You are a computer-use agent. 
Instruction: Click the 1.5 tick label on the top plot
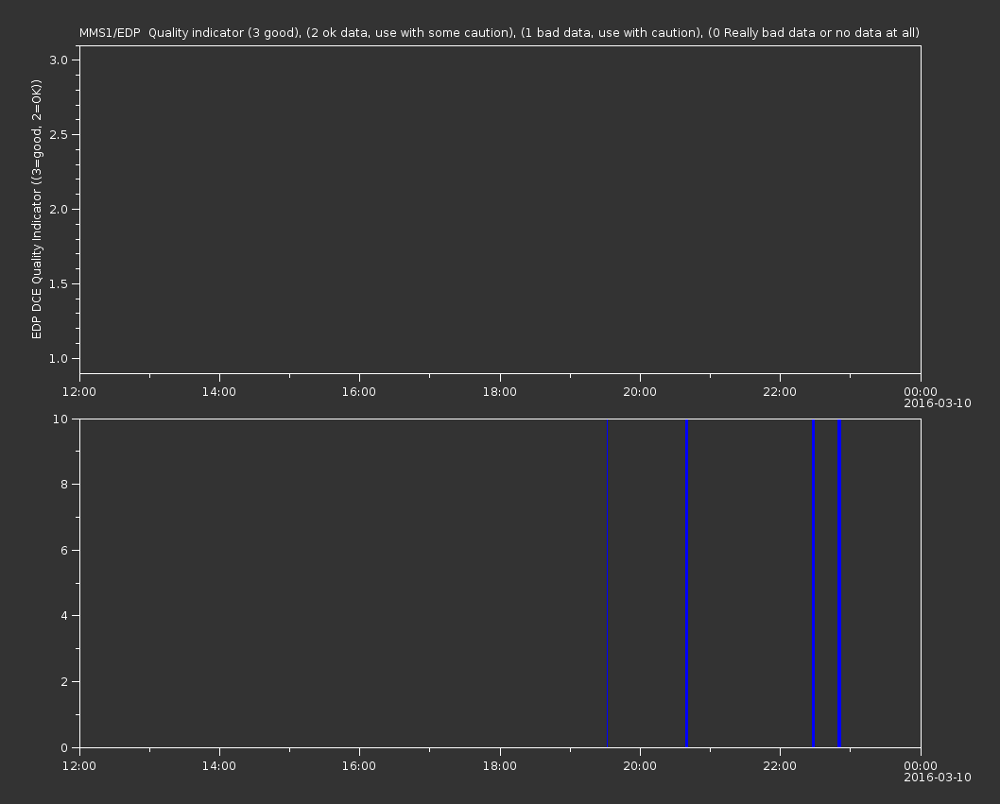(59, 283)
